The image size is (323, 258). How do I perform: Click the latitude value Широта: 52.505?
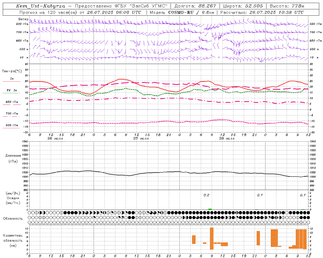(243, 6)
